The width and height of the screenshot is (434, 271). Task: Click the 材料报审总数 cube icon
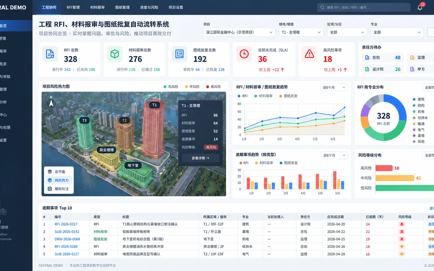pos(115,54)
